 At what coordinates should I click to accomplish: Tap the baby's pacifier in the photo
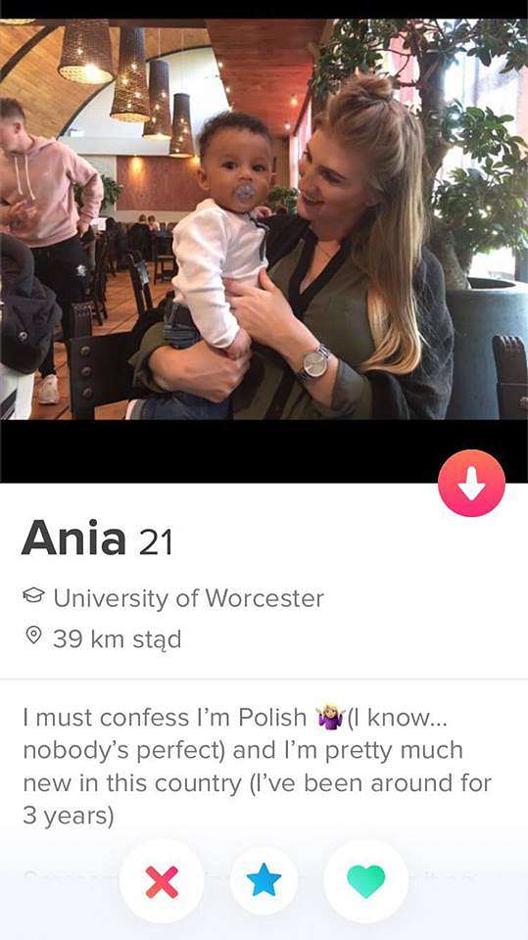click(x=246, y=193)
